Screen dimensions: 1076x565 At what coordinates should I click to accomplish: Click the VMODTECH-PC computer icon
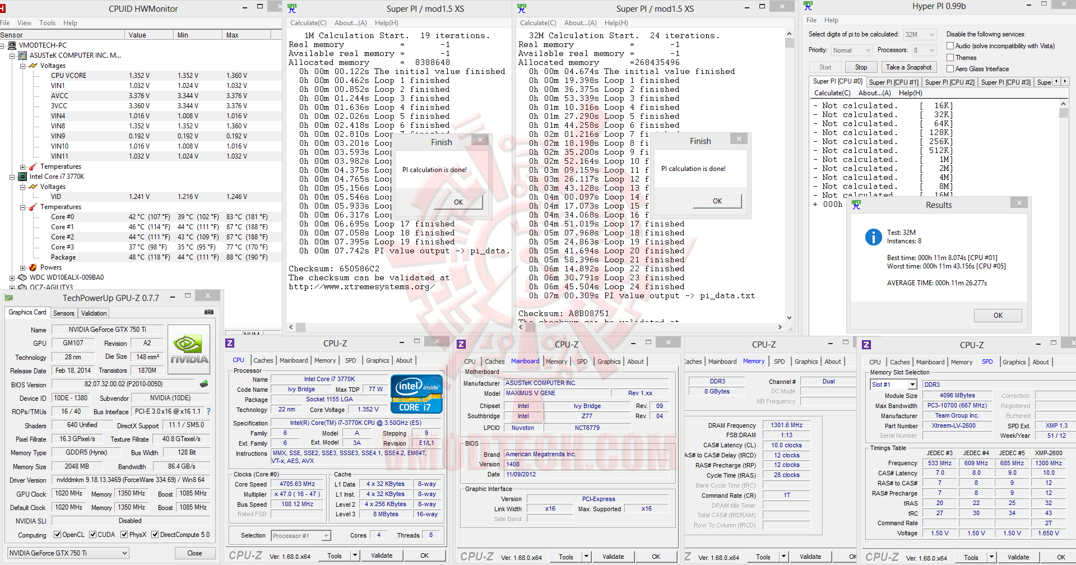[x=12, y=45]
